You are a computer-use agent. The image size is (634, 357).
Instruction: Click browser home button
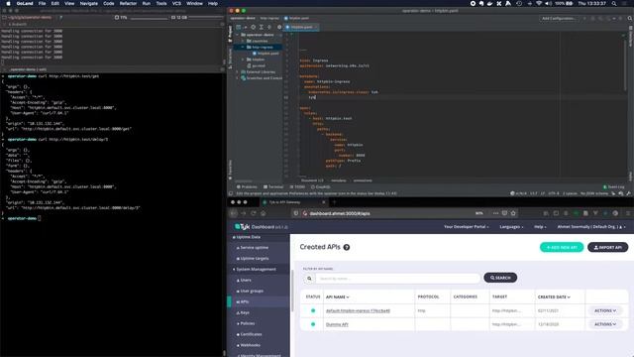pyautogui.click(x=264, y=213)
